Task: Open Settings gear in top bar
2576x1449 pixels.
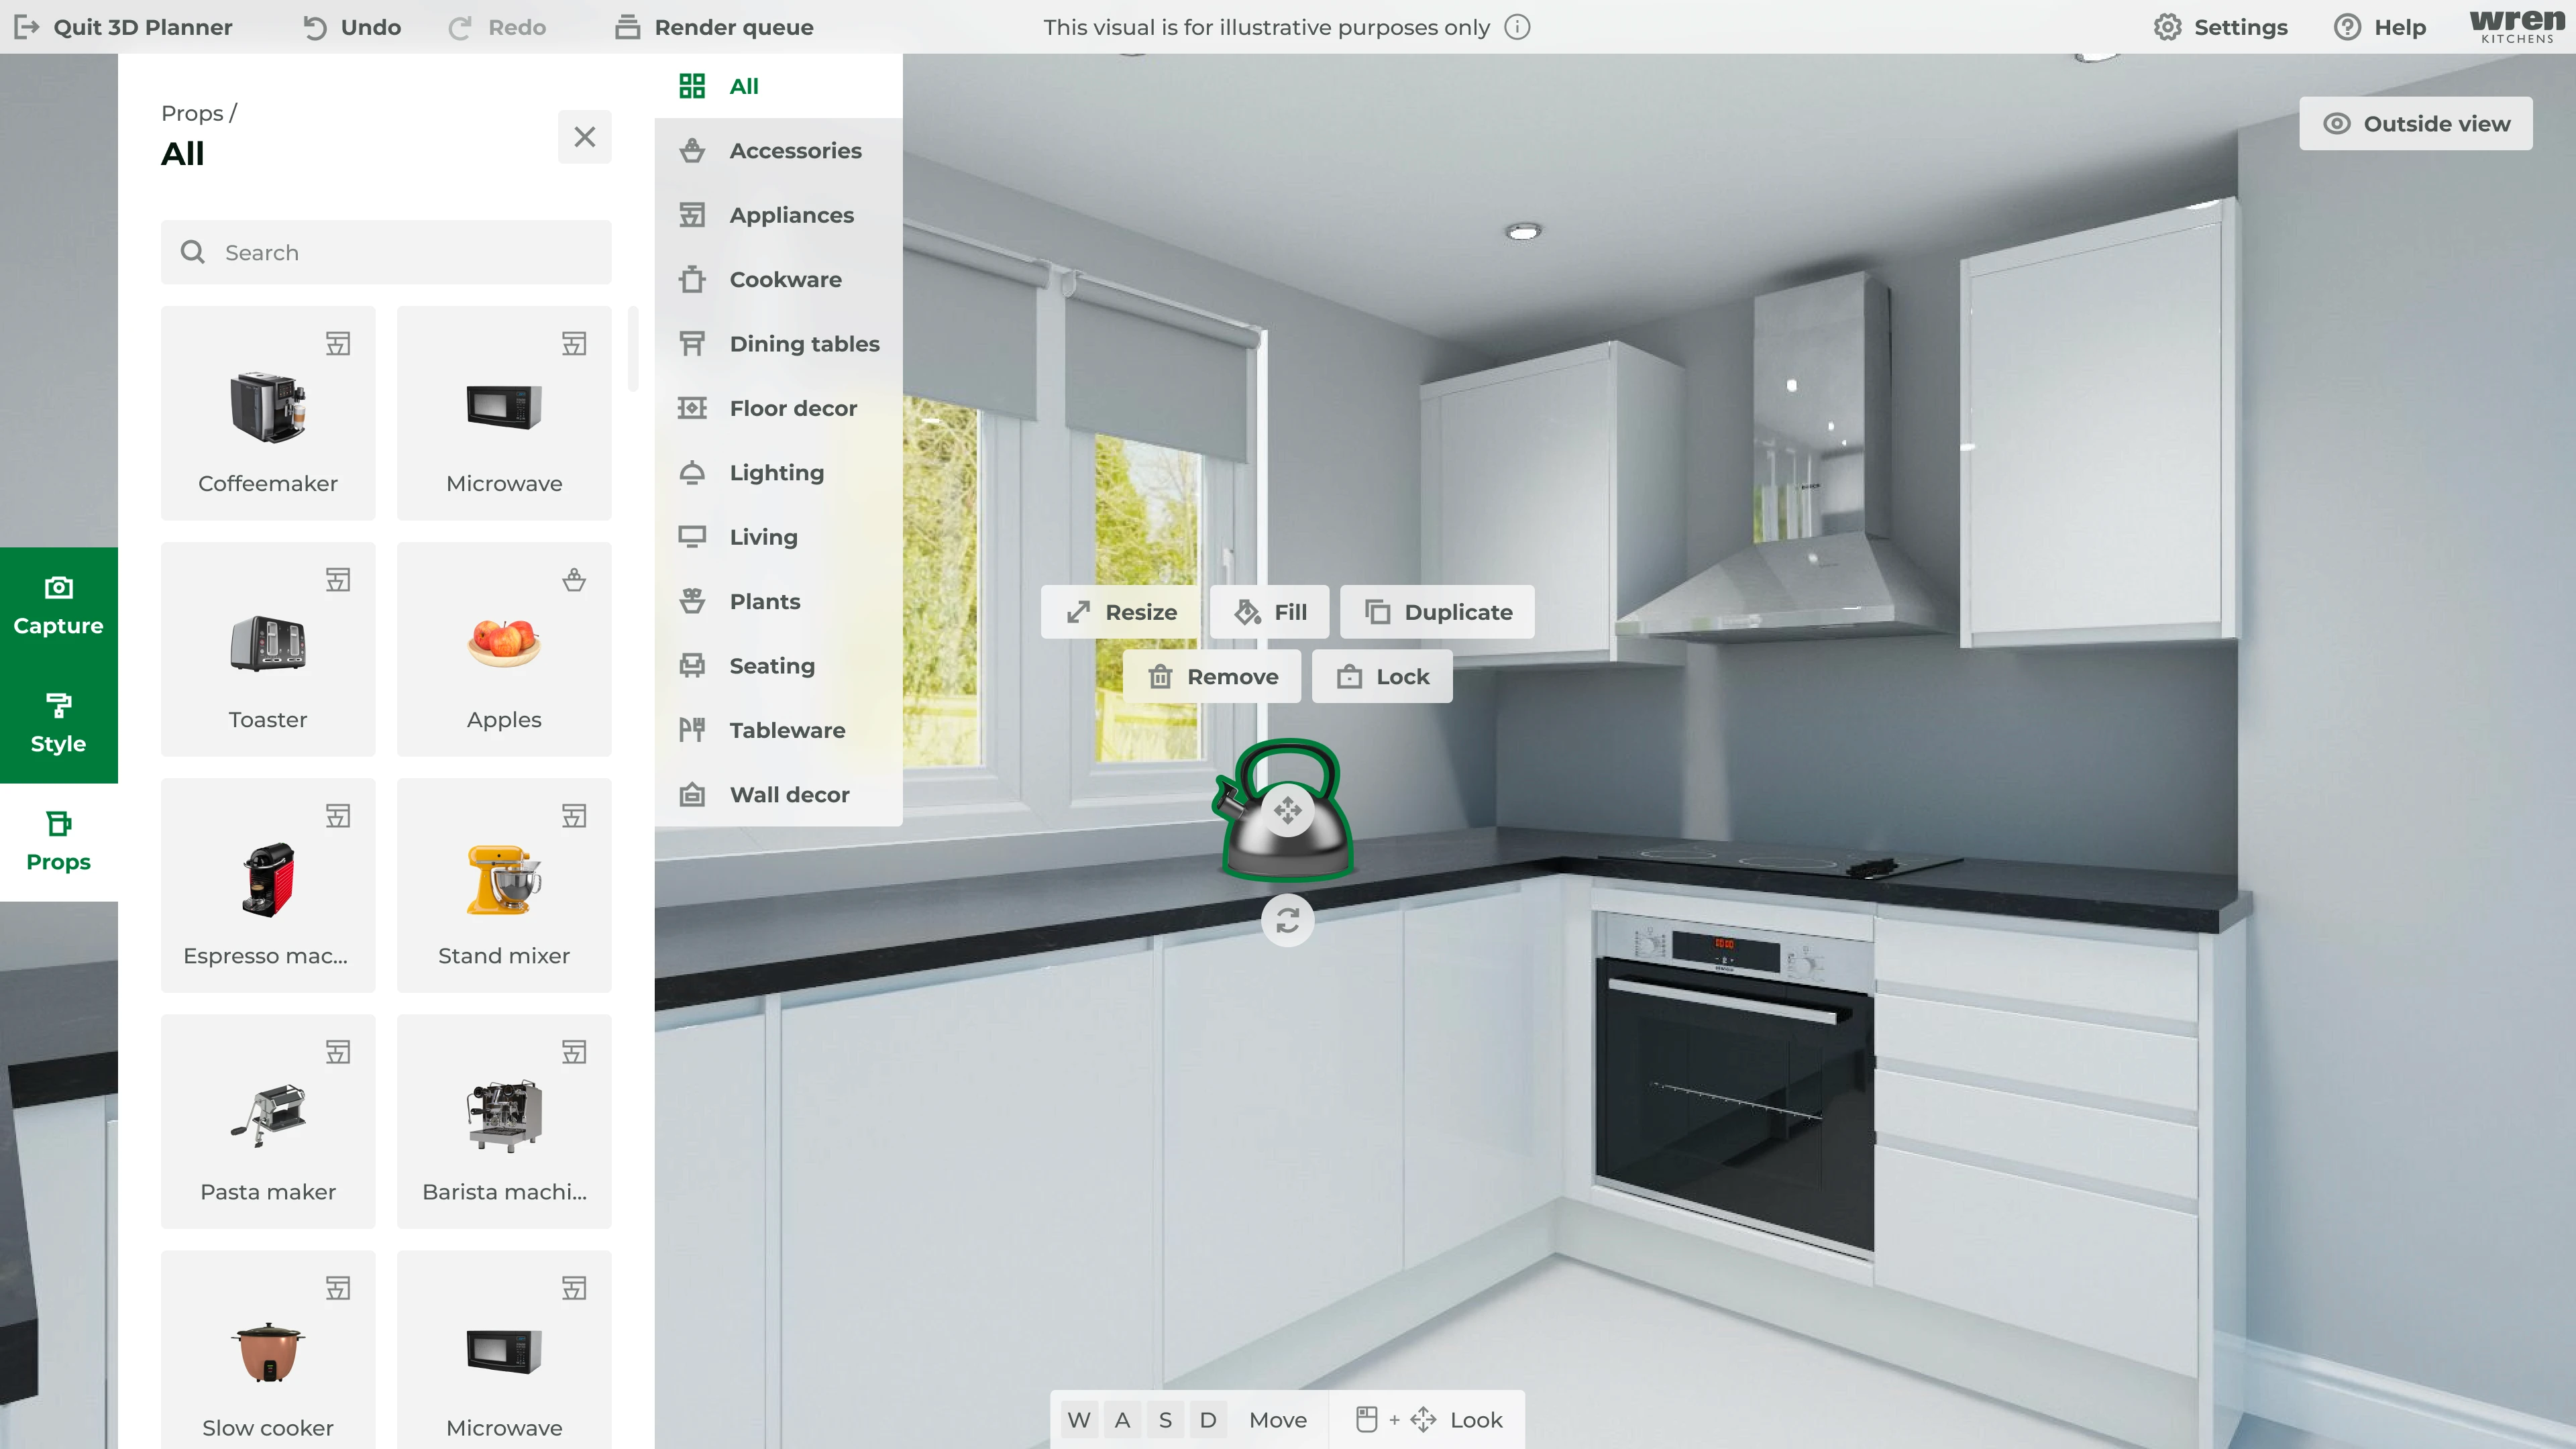Action: pyautogui.click(x=2167, y=27)
